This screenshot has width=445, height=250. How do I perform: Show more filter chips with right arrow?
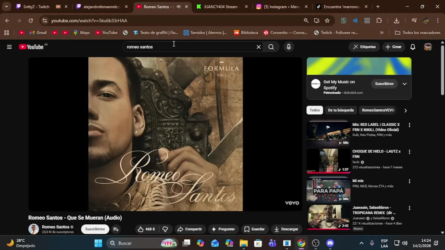click(405, 110)
